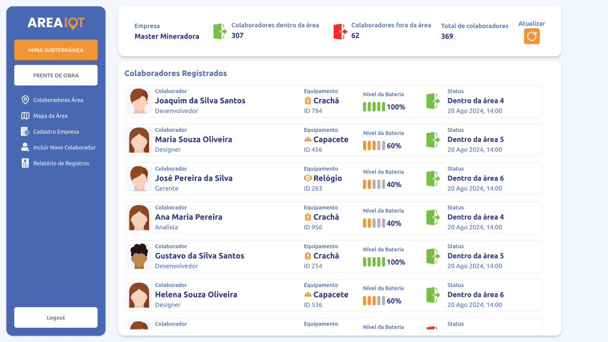Select the MINA SUBTERRÂNEA tab button

point(56,50)
